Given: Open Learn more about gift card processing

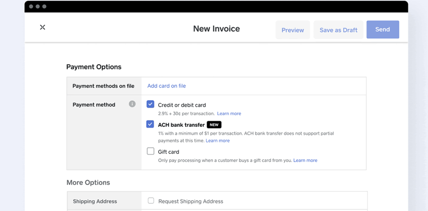Looking at the screenshot, I should point(305,160).
